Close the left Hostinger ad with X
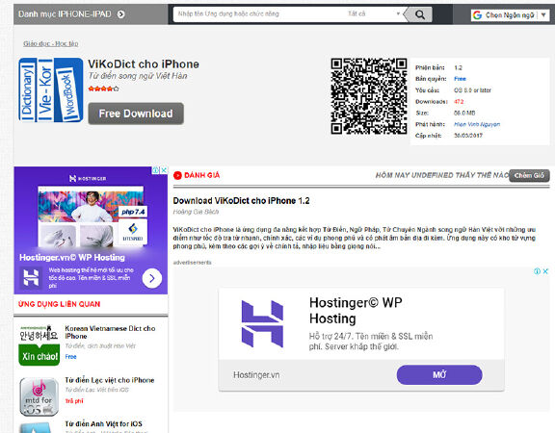 point(164,170)
